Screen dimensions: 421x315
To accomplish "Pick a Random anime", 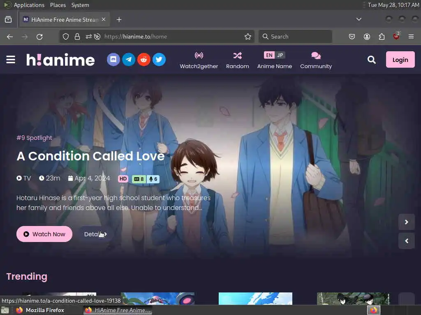I will click(237, 60).
